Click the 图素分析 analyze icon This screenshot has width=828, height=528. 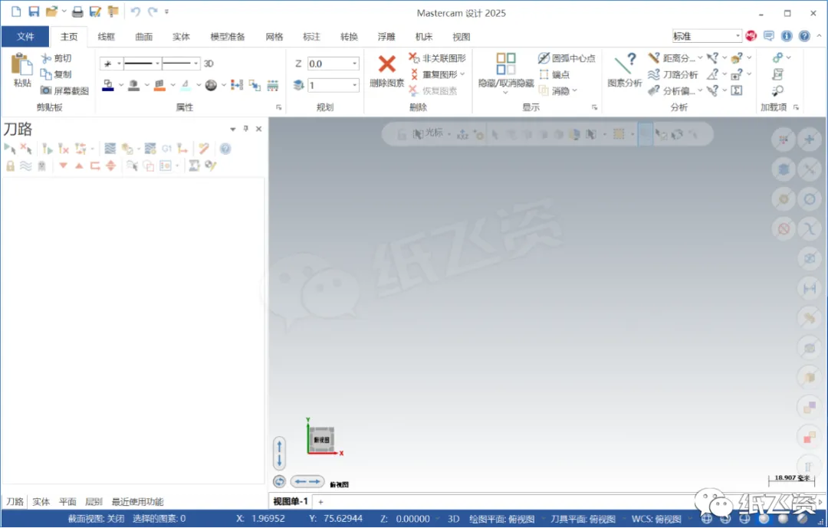coord(625,64)
